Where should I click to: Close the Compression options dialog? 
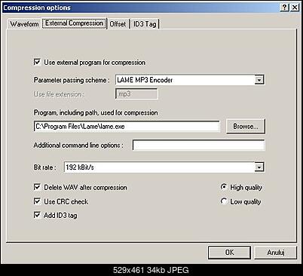point(295,8)
